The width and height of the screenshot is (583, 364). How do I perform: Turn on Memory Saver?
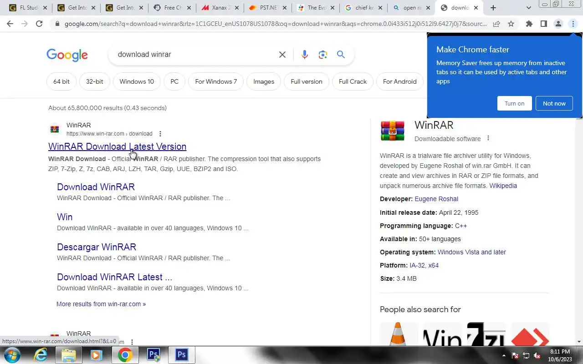pos(514,103)
